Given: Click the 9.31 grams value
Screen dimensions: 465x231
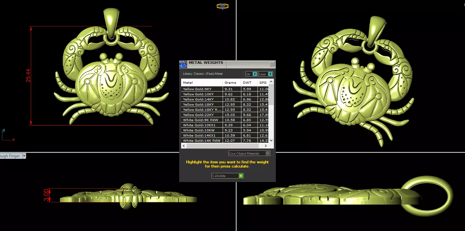Looking at the screenshot, I should (x=228, y=89).
